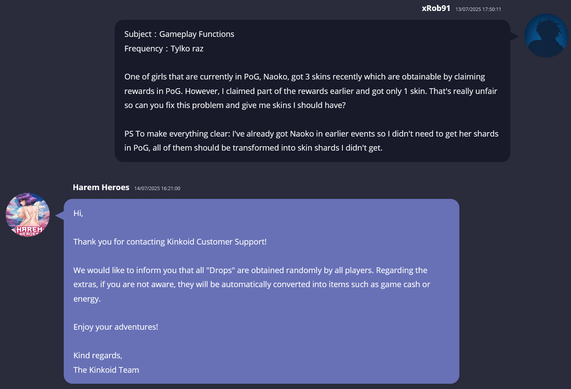Screen dimensions: 571x389
Task: Click the "Hi," greeting in the reply
Action: 78,213
